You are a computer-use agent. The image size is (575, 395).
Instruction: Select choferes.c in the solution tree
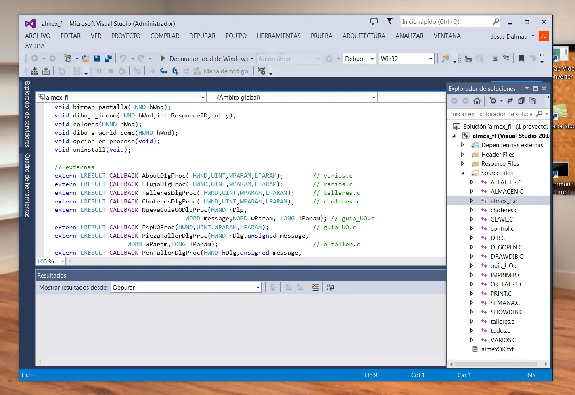click(x=504, y=210)
